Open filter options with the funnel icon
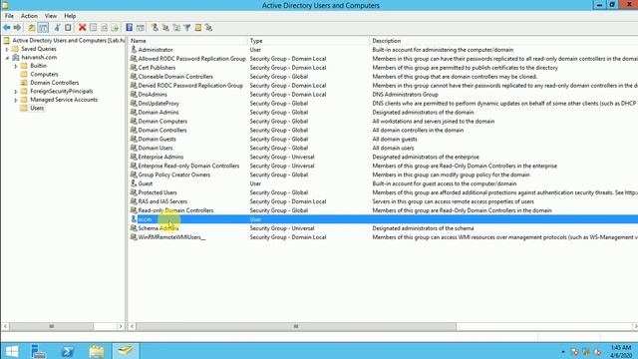The image size is (638, 359). 187,28
